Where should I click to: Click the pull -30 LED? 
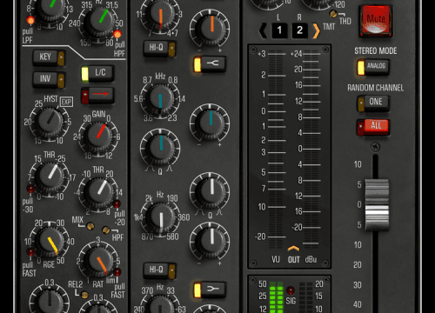click(30, 189)
